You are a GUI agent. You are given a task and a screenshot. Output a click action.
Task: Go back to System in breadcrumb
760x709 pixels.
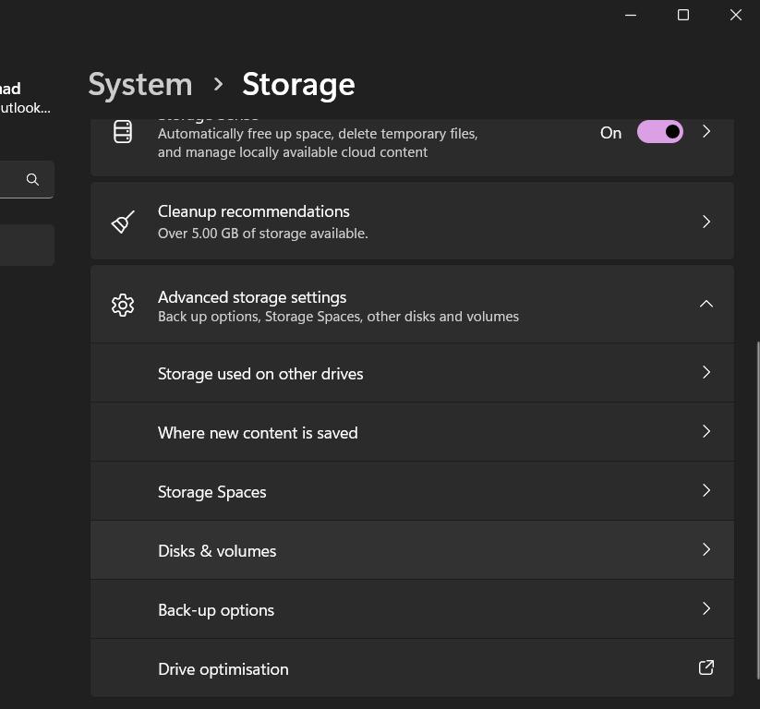click(140, 84)
